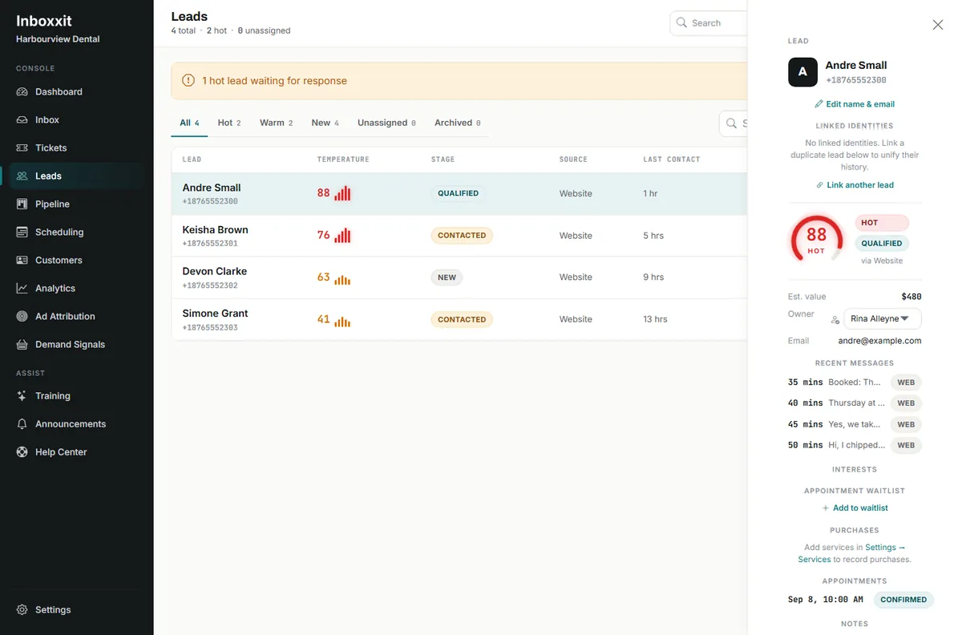Click the magnifier icon in top Search
Image resolution: width=962 pixels, height=635 pixels.
[x=681, y=23]
